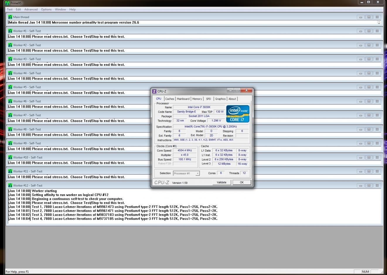Open the Window menu in Prime95

(x=60, y=9)
